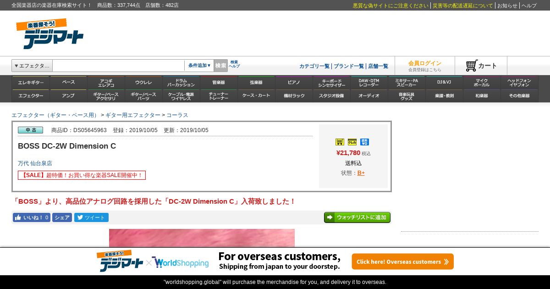Open the effects breadcrumb link

[55, 115]
